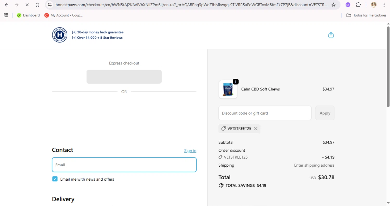Click the − $4.19 order discount amount
This screenshot has width=390, height=206.
328,157
